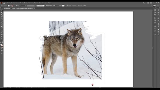Select the Rotate tool
Screen dimensions: 160x90
pyautogui.click(x=2, y=25)
